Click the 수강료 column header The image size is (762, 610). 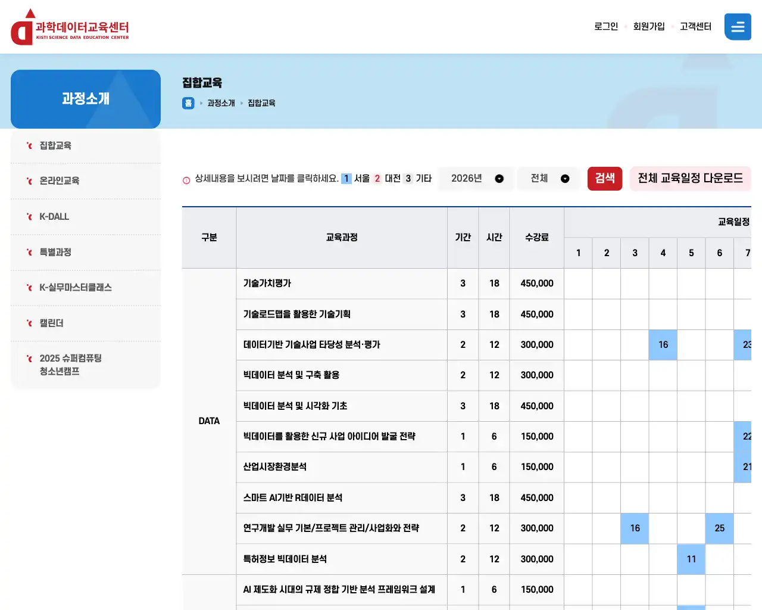537,238
